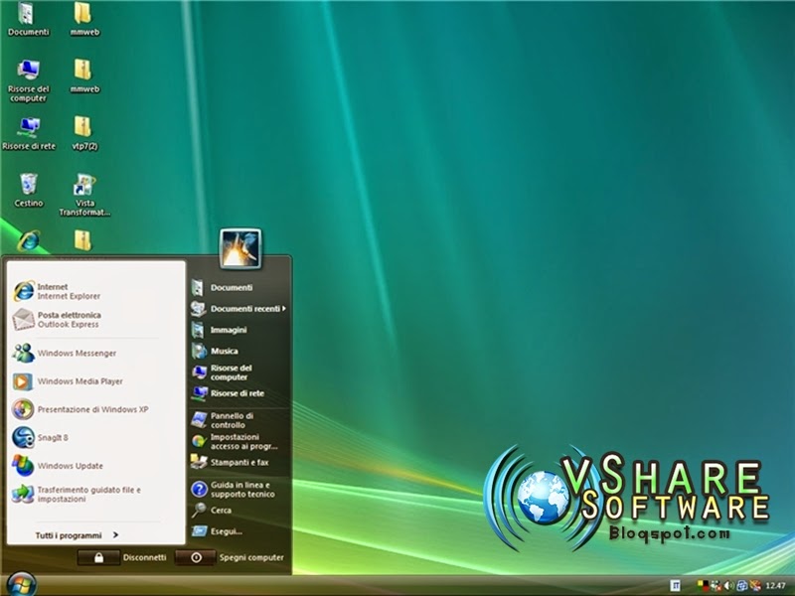Image resolution: width=795 pixels, height=596 pixels.
Task: Expand Tutti i programmi
Action: 70,533
